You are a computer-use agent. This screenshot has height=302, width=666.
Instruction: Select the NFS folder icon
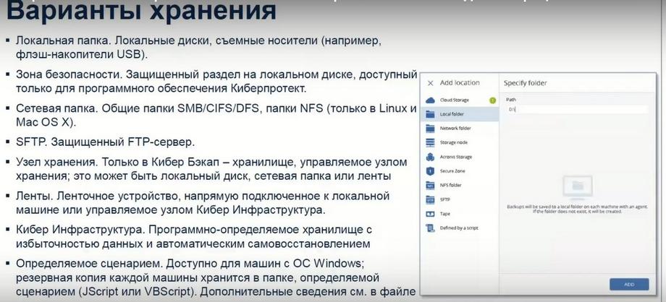[x=430, y=186]
